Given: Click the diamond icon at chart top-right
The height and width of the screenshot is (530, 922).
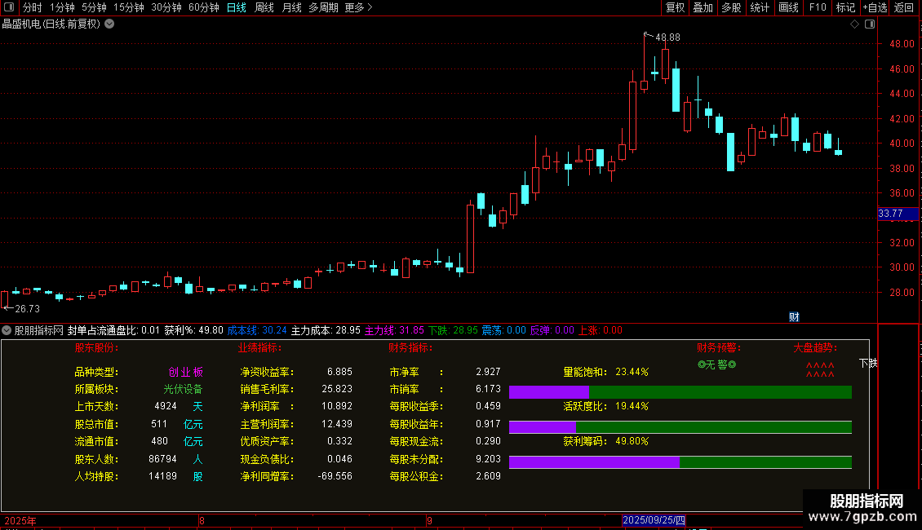Looking at the screenshot, I should 855,24.
